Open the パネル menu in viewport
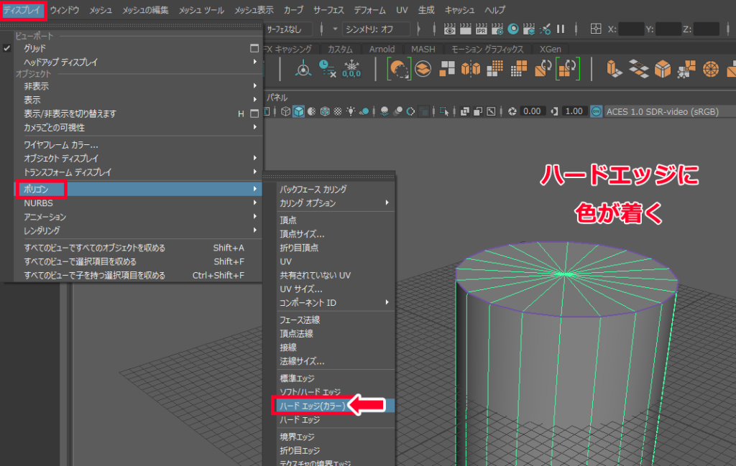The image size is (736, 466). pos(277,98)
